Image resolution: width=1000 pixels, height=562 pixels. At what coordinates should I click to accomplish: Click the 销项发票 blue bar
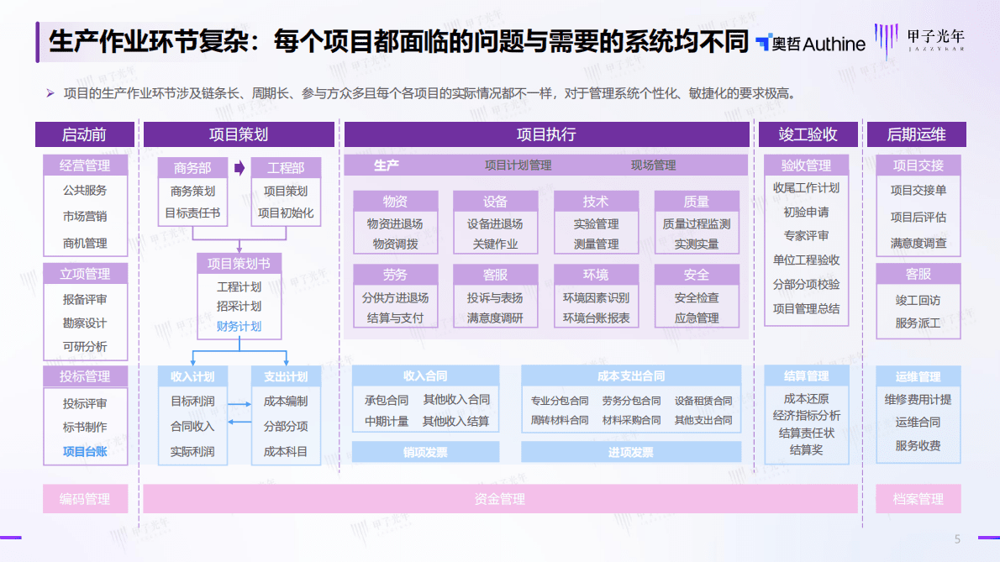click(x=427, y=451)
